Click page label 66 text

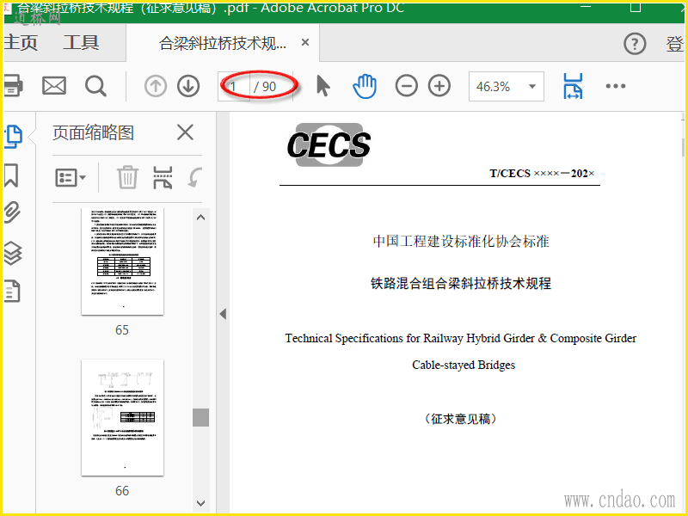pyautogui.click(x=122, y=490)
